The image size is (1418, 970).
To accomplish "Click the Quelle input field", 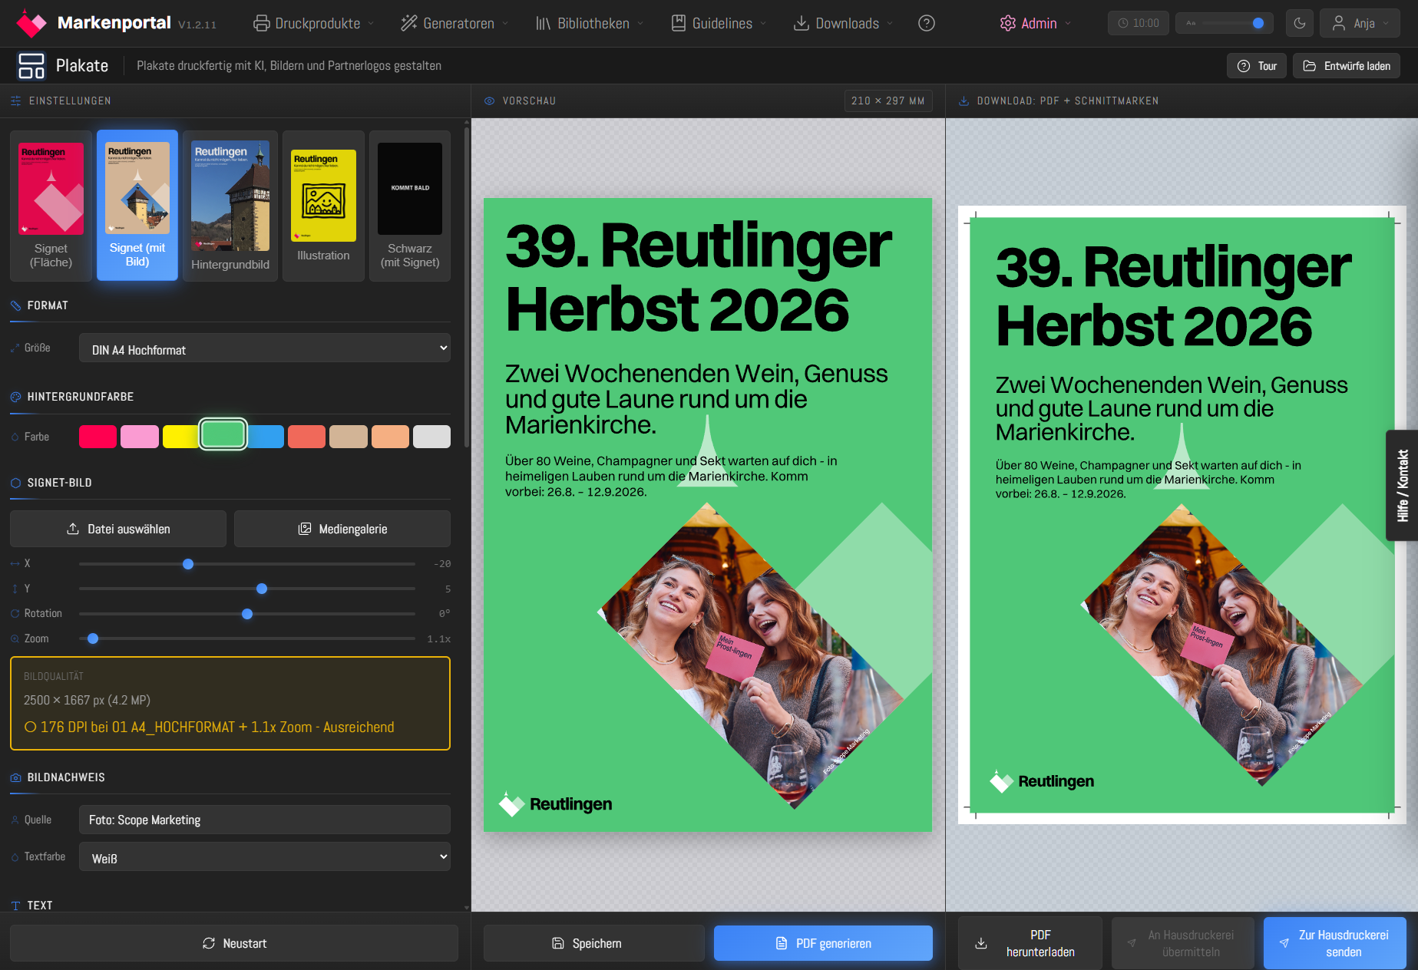I will 265,820.
